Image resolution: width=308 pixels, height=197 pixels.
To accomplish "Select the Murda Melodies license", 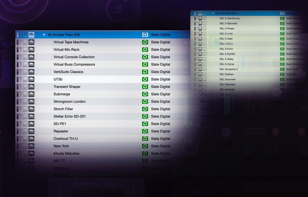I will pos(66,154).
